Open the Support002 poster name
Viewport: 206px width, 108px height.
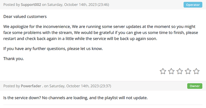31,4
